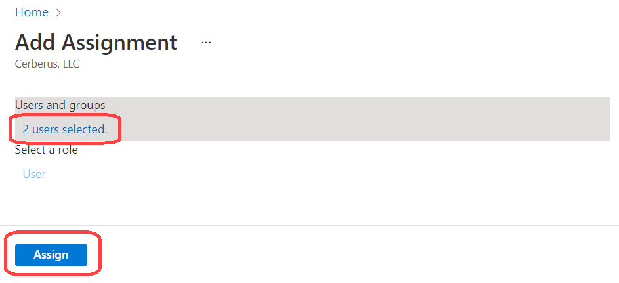This screenshot has height=283, width=619.
Task: Select the User role link
Action: pos(34,174)
